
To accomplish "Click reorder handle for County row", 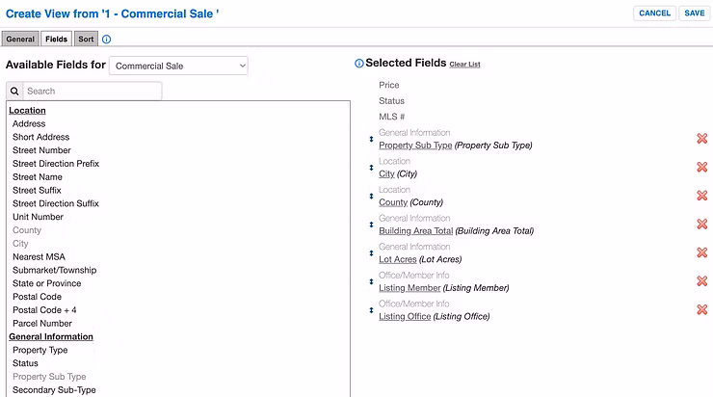I will [x=371, y=196].
